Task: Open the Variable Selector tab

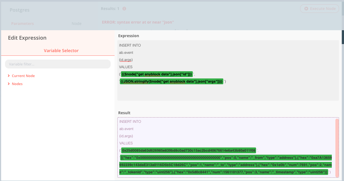Action: [x=61, y=51]
